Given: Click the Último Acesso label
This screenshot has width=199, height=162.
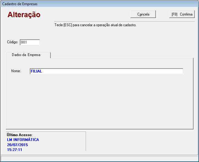Looking at the screenshot, I should pyautogui.click(x=19, y=135).
